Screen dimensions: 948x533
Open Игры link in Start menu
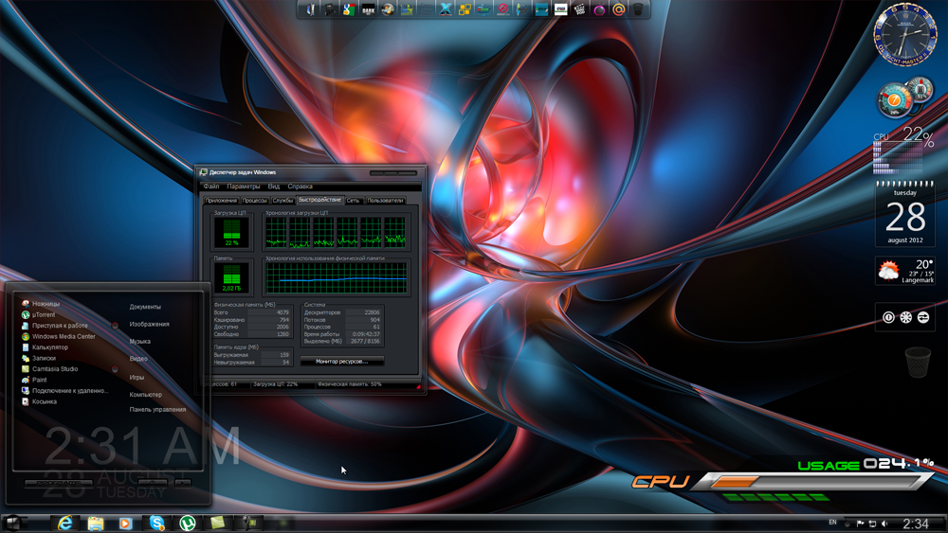[x=137, y=377]
